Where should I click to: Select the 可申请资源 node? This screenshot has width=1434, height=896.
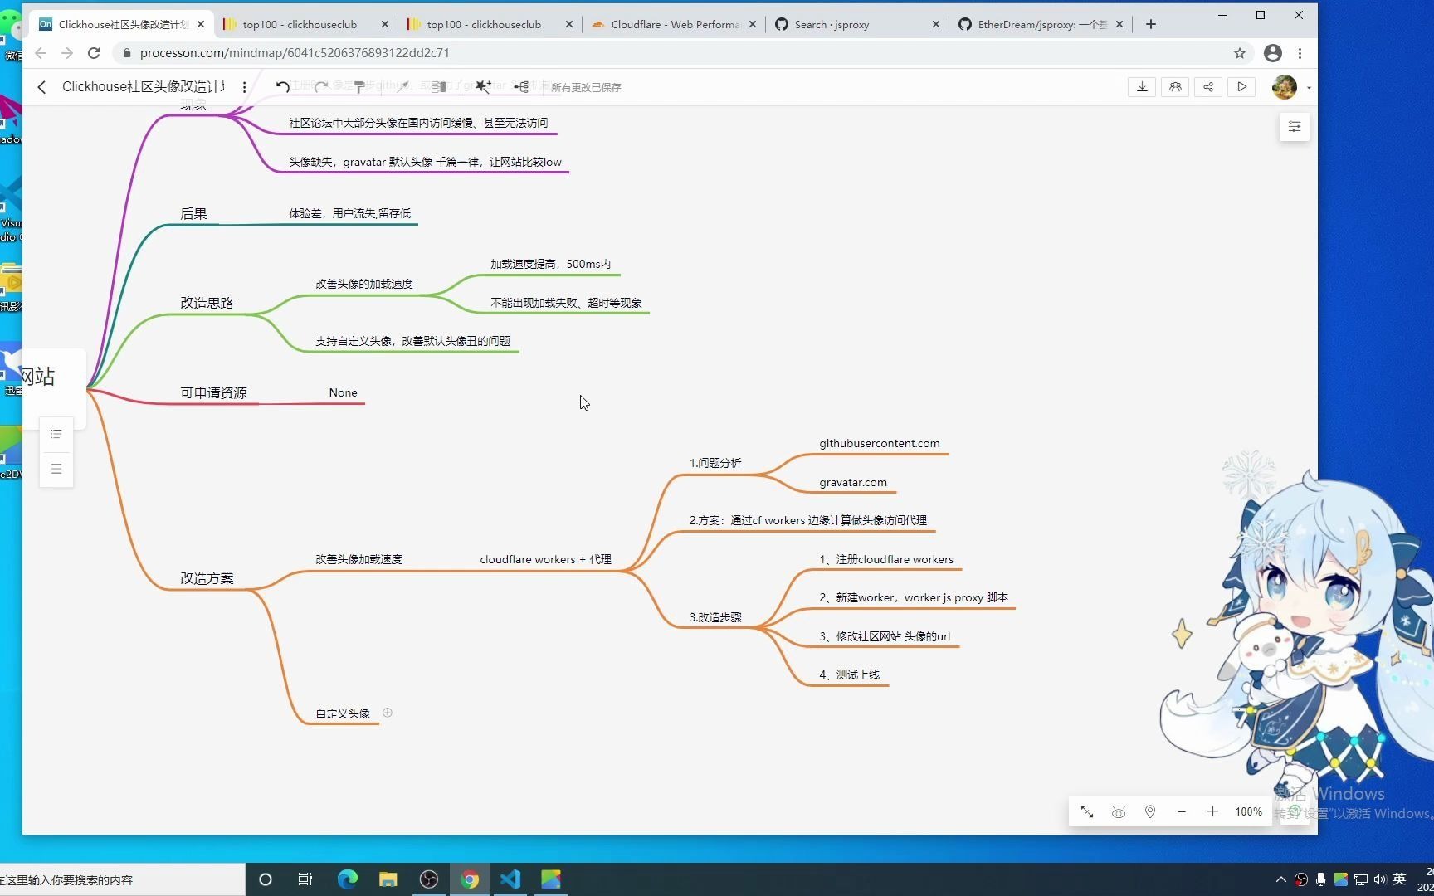(x=213, y=392)
